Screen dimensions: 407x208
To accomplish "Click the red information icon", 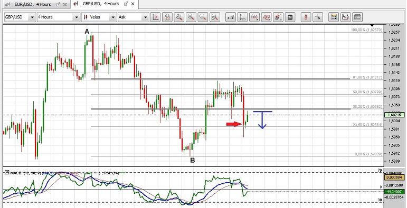I will (306, 17).
